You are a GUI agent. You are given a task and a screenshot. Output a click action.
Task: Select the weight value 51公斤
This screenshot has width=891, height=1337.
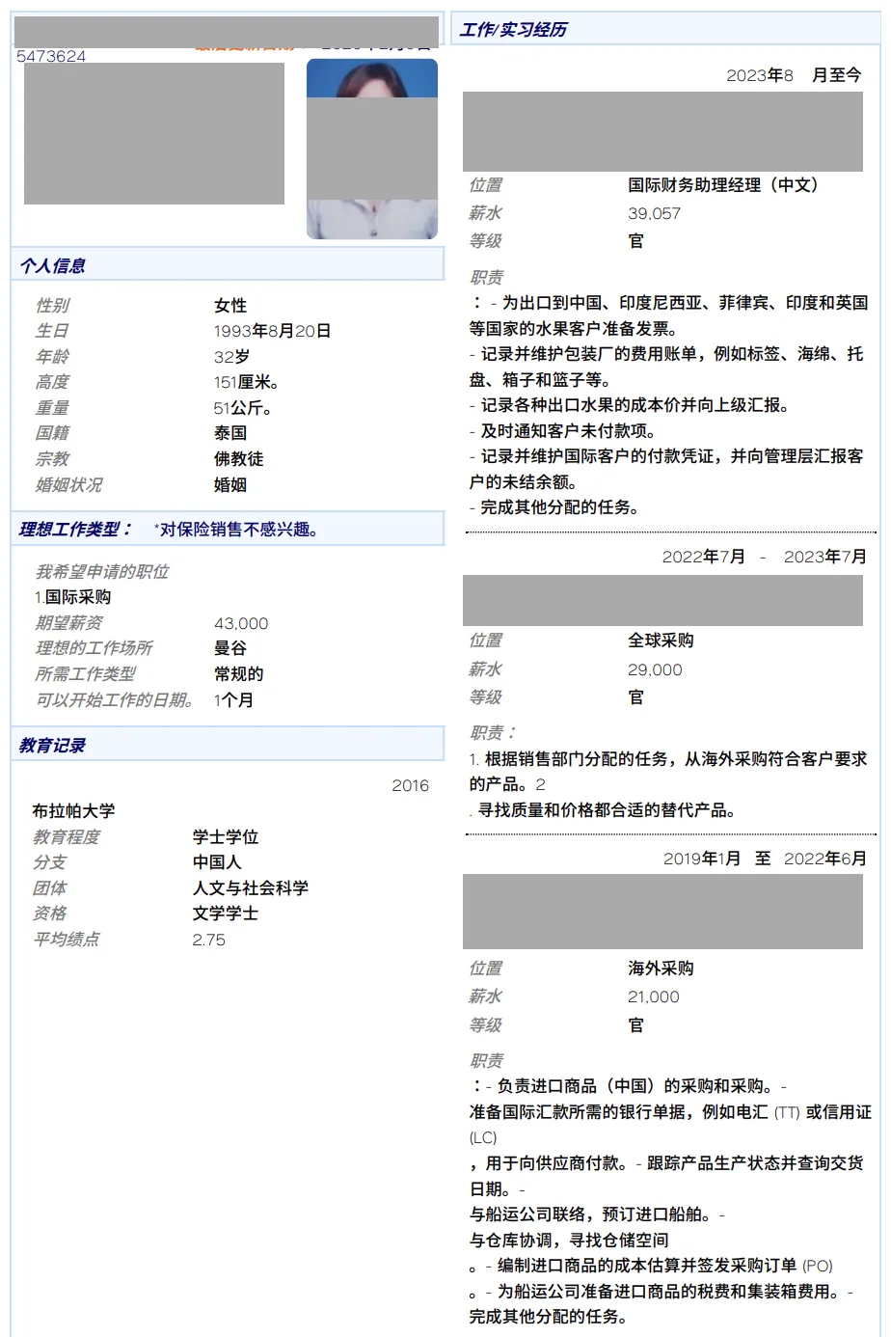[243, 408]
